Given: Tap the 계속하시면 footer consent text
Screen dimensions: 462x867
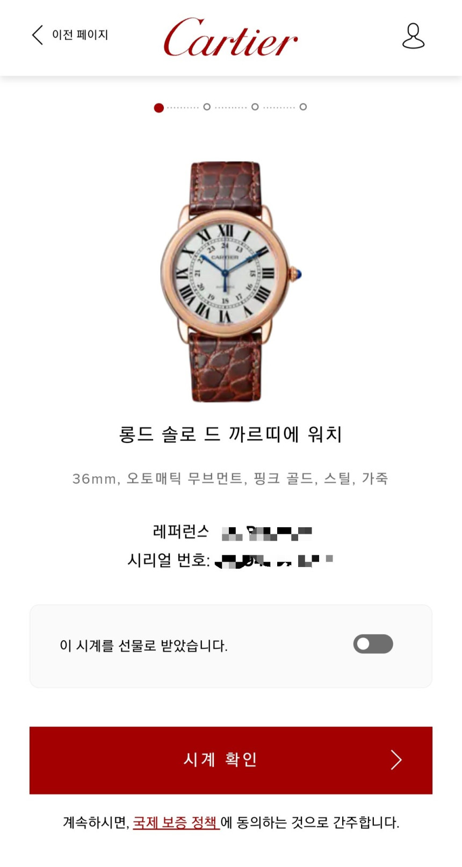Looking at the screenshot, I should pos(231,822).
